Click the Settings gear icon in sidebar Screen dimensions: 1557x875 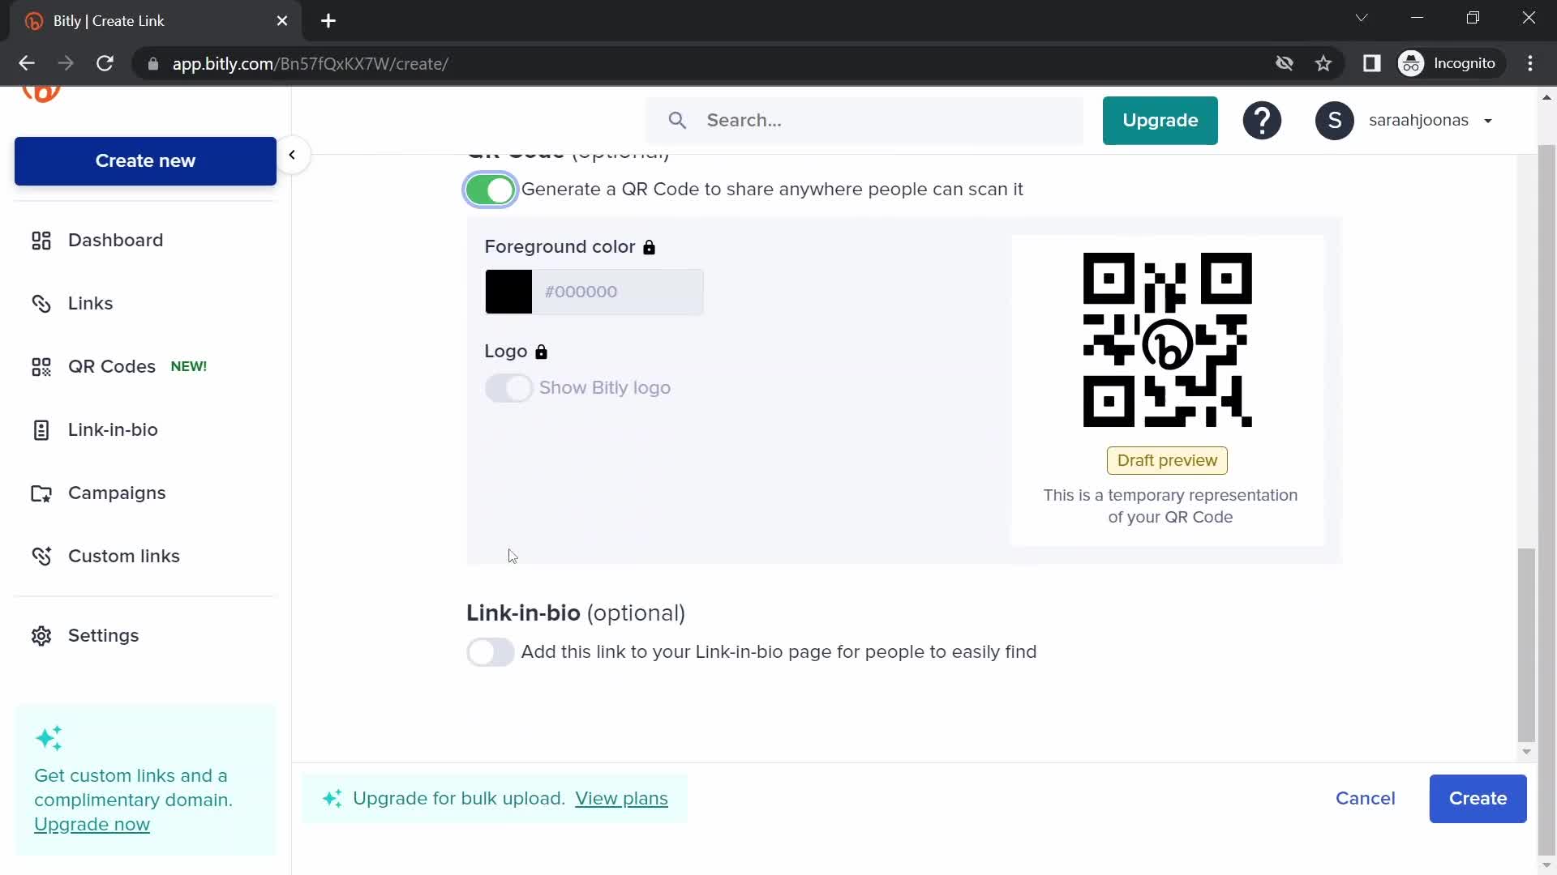41,636
